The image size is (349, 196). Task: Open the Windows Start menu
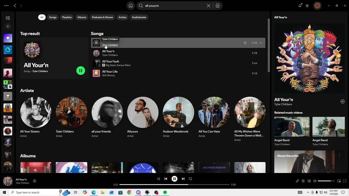4,192
